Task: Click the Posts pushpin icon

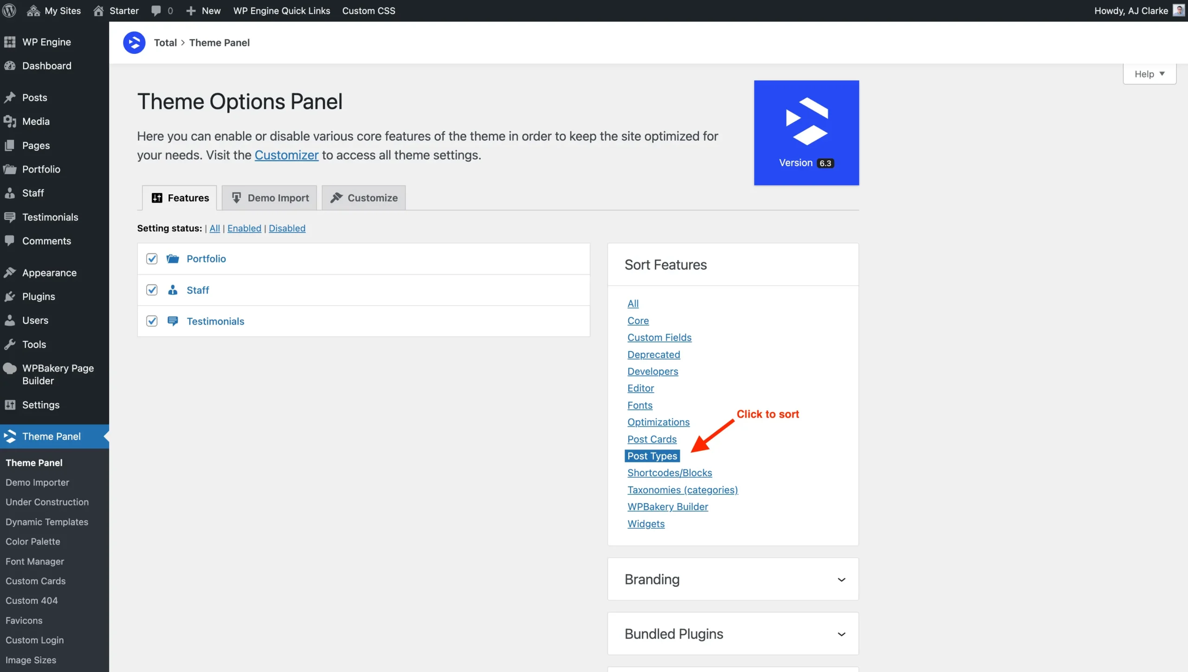Action: click(x=10, y=97)
